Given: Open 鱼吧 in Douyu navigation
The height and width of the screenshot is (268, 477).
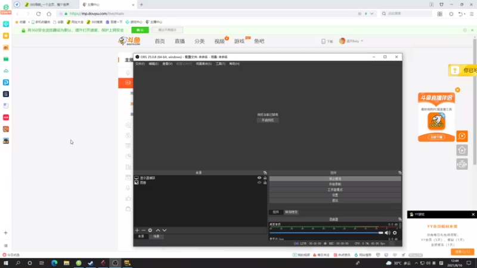Looking at the screenshot, I should tap(259, 41).
